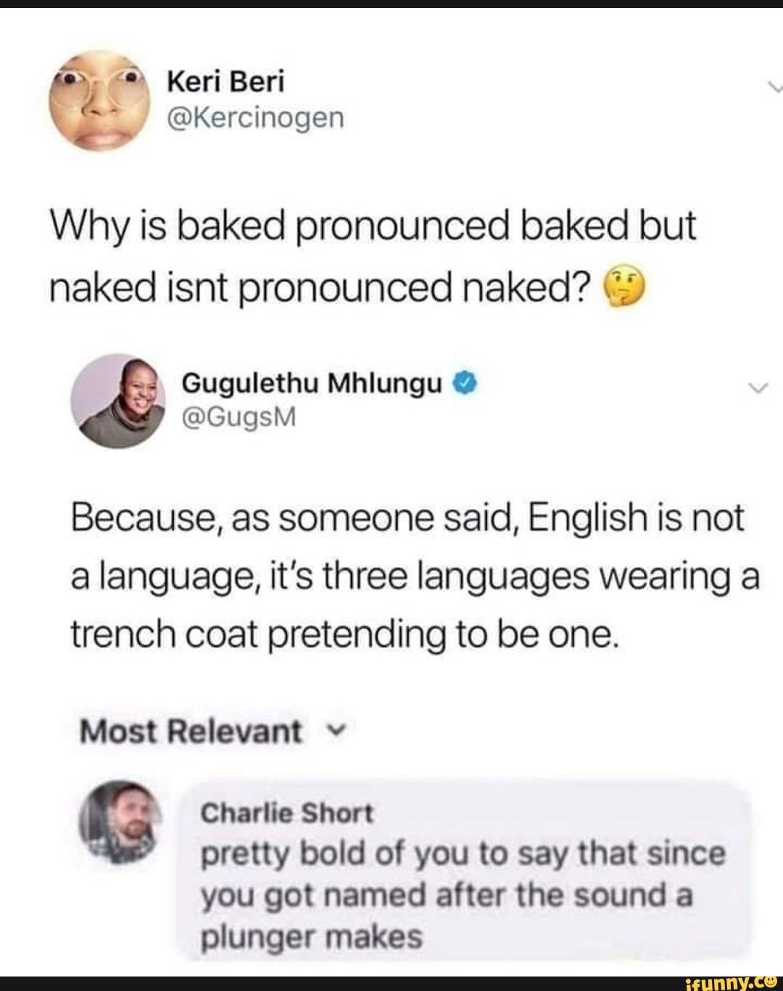Click the Keri Beri display name
This screenshot has width=783, height=991.
coord(226,81)
